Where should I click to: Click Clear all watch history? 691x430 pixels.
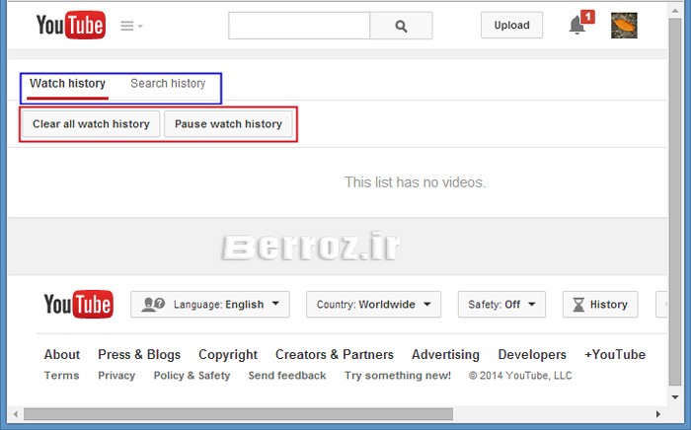[x=91, y=124]
